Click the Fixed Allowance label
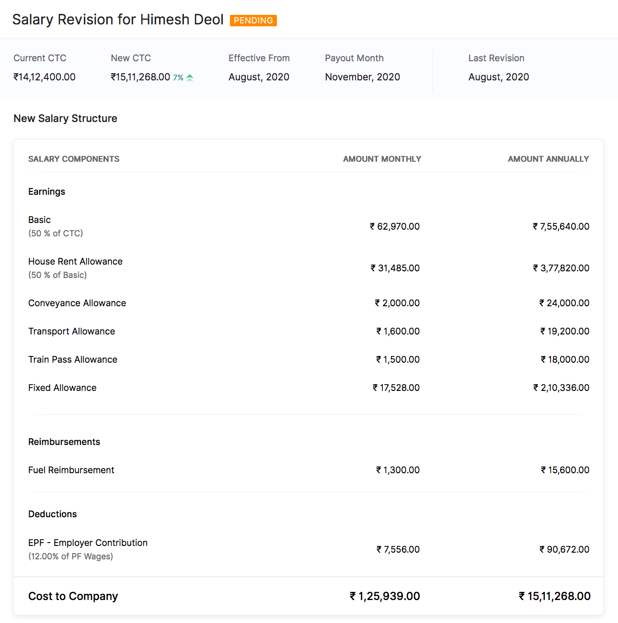This screenshot has height=623, width=618. pos(62,388)
